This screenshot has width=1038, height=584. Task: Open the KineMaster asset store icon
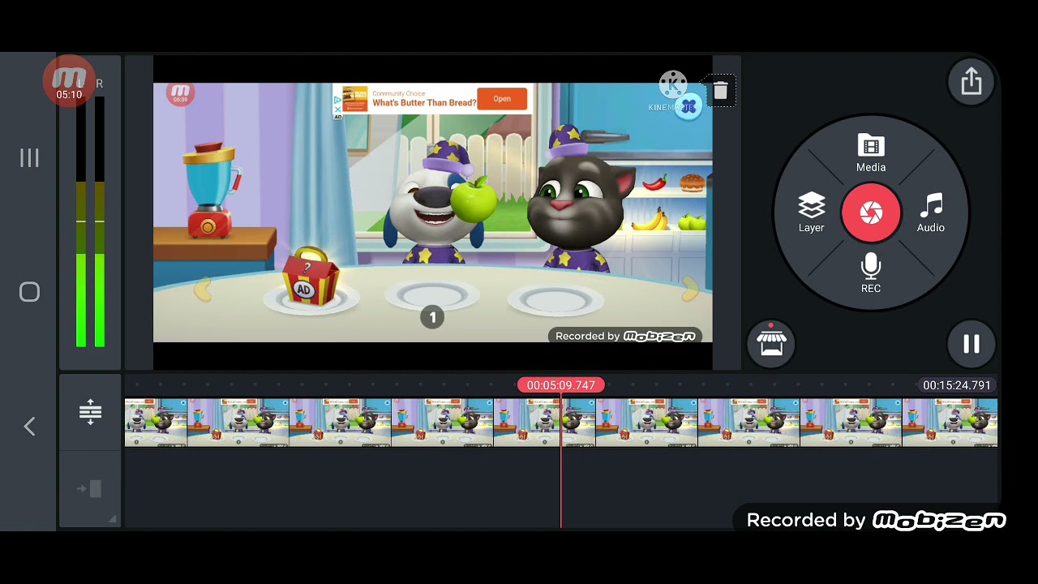(771, 345)
